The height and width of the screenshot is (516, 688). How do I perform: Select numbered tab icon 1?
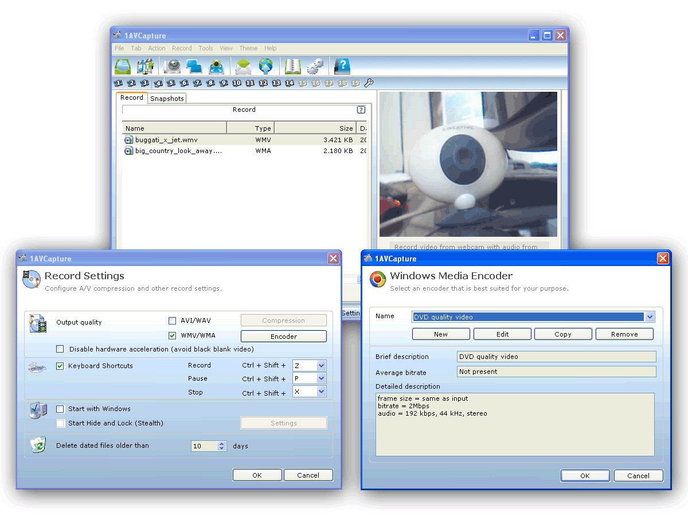119,83
